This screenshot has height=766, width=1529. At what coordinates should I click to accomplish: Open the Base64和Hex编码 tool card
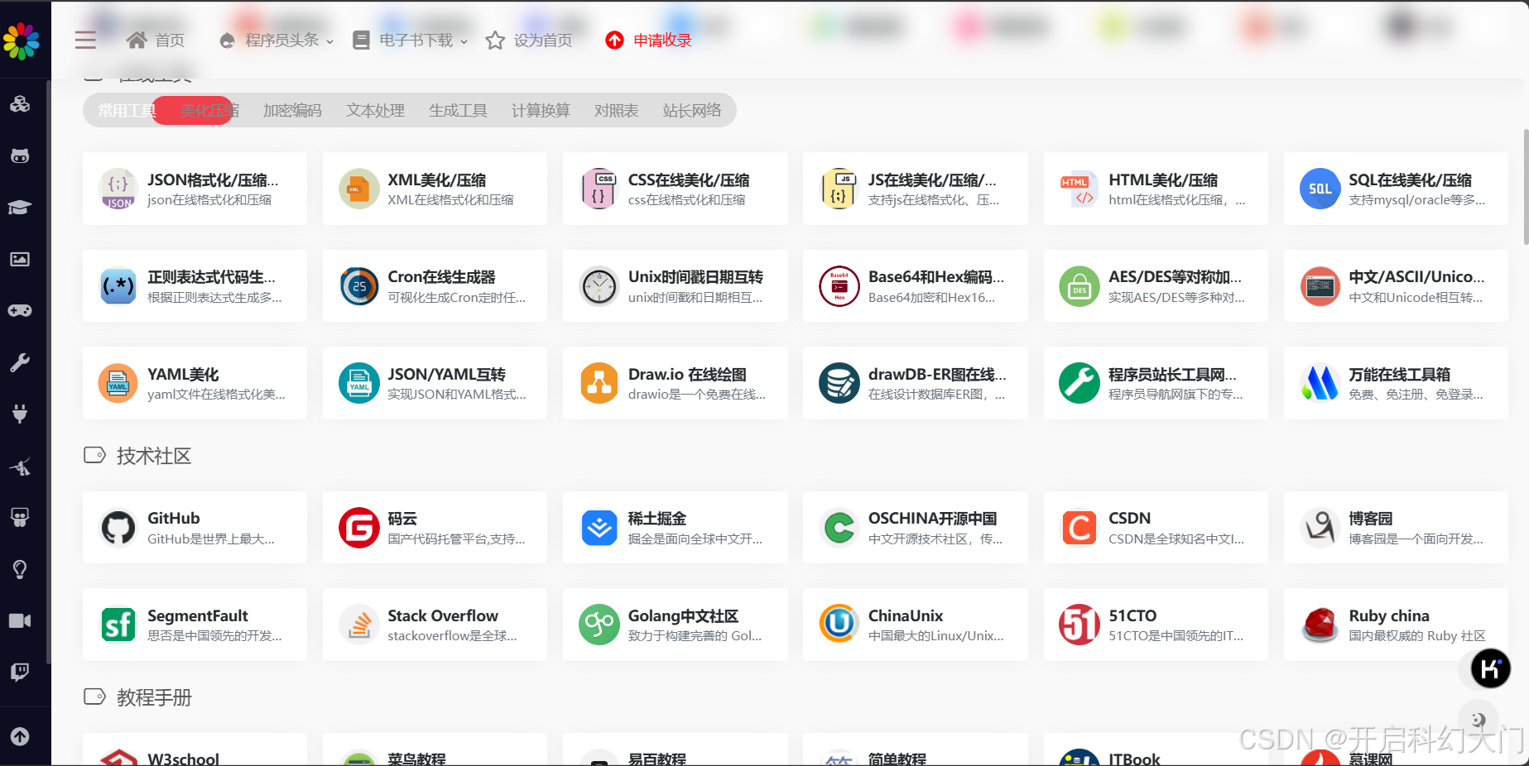point(915,286)
